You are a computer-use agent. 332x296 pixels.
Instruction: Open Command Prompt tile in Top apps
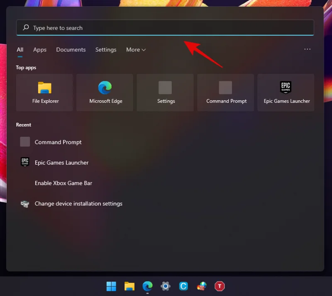[x=225, y=92]
